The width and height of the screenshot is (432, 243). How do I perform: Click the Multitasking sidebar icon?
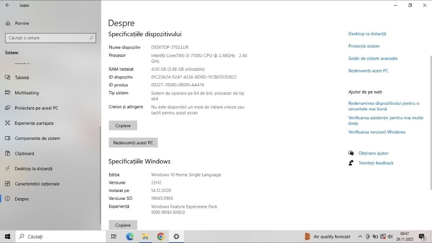pos(8,92)
